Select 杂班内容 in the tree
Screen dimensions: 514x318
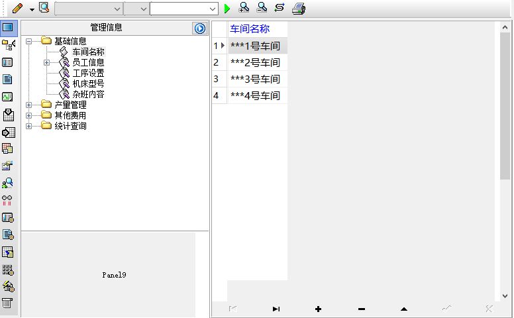(x=88, y=94)
